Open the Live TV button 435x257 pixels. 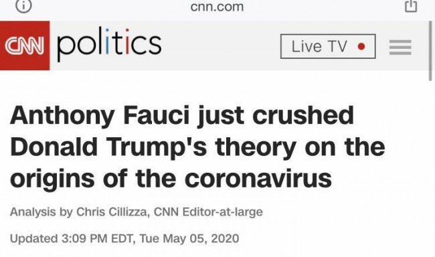pyautogui.click(x=328, y=46)
